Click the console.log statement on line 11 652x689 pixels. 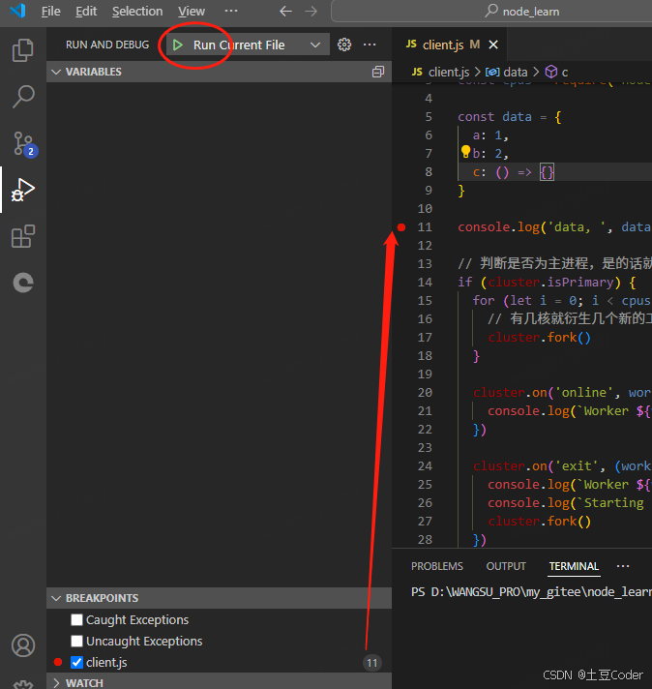point(554,227)
